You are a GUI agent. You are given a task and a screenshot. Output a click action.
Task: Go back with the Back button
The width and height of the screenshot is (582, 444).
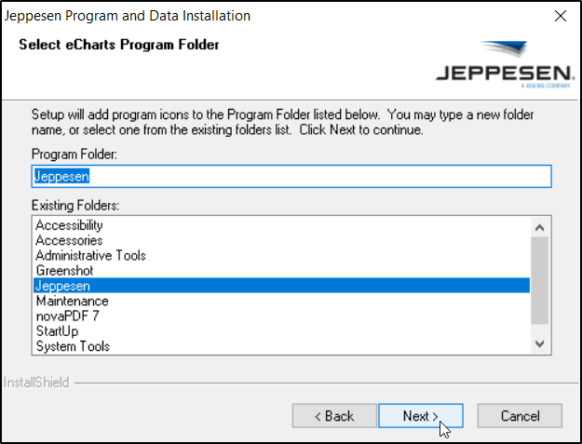[x=333, y=416]
